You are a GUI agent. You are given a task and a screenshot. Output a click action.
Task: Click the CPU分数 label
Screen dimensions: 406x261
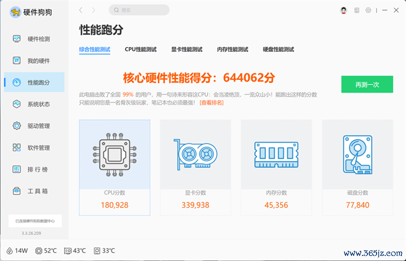tap(115, 193)
